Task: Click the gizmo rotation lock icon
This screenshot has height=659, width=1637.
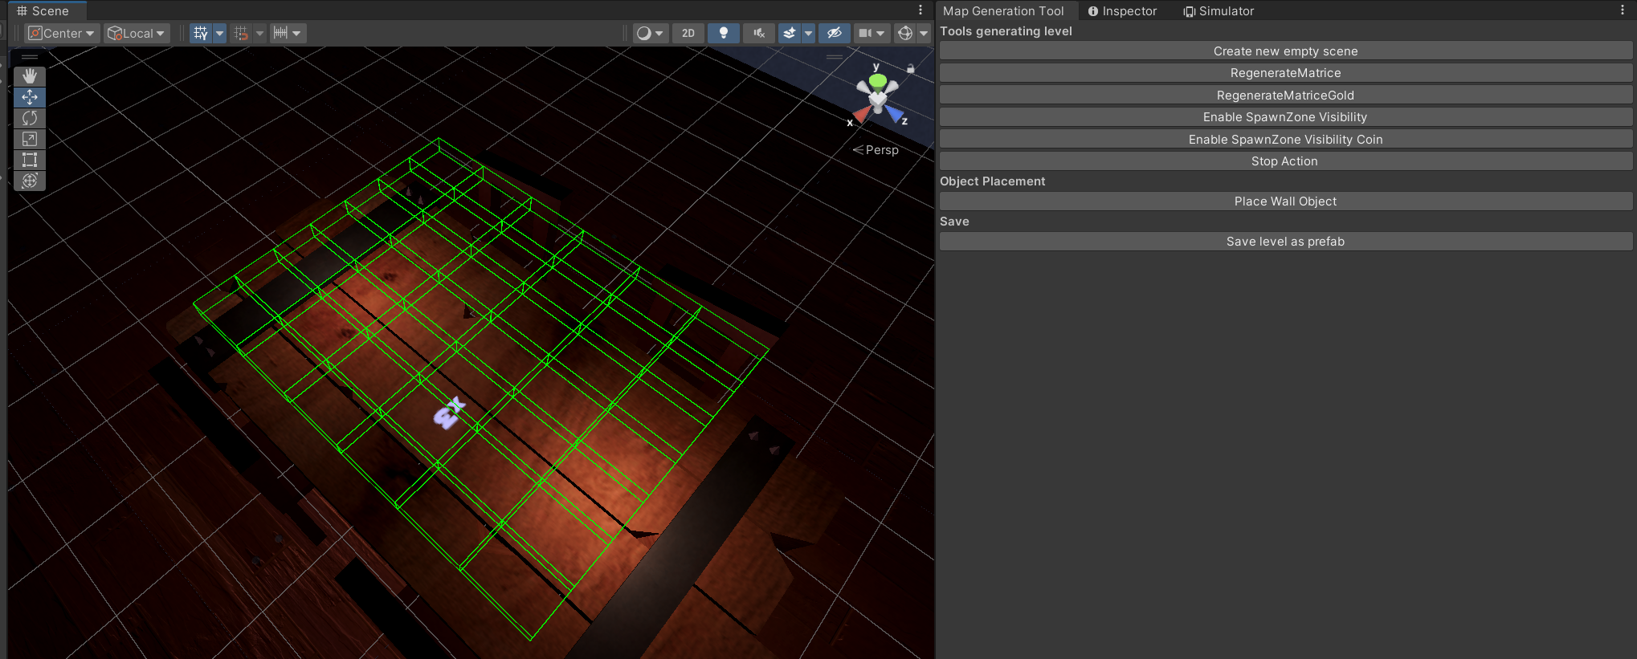Action: pyautogui.click(x=910, y=69)
